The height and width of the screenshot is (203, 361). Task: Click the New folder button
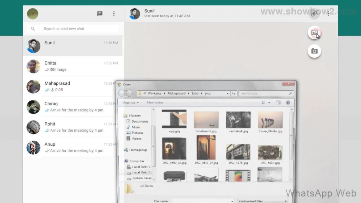click(x=155, y=102)
